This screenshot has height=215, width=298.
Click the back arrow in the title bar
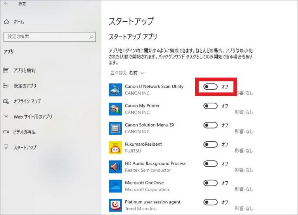coord(6,4)
